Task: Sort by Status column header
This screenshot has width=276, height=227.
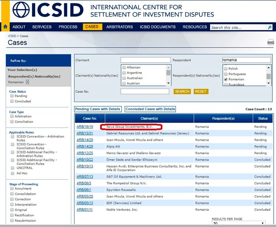Action: point(263,119)
